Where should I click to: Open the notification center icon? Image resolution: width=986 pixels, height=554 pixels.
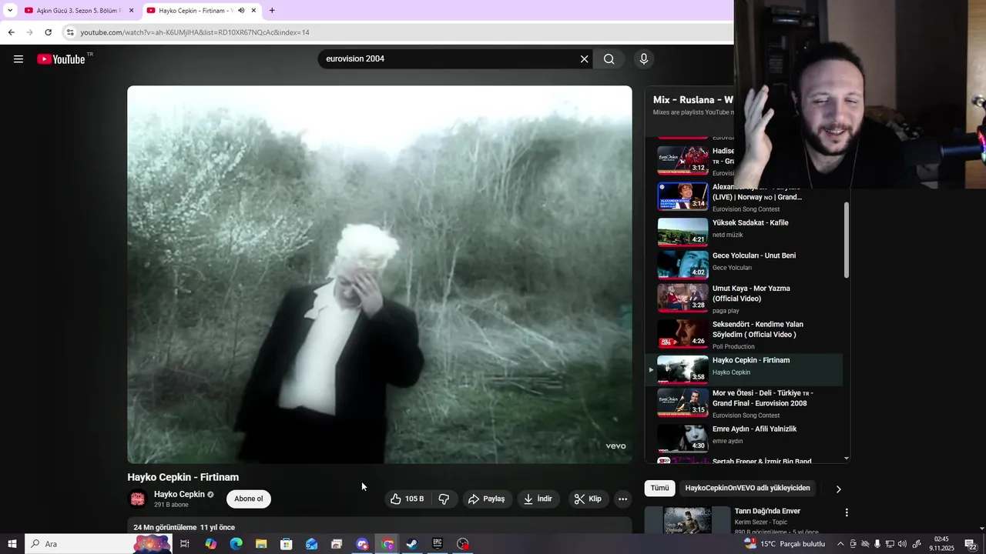tap(971, 544)
